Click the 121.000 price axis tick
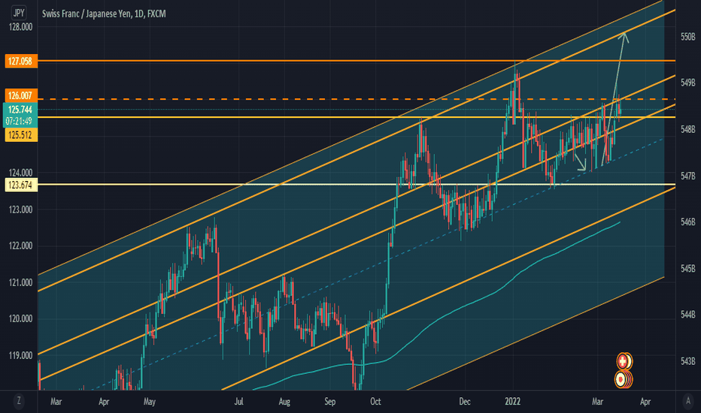 (x=20, y=282)
